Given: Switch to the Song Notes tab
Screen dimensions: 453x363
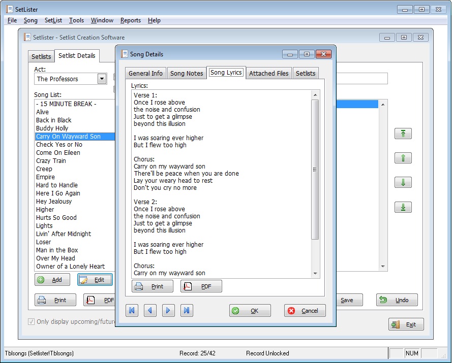Looking at the screenshot, I should [186, 73].
